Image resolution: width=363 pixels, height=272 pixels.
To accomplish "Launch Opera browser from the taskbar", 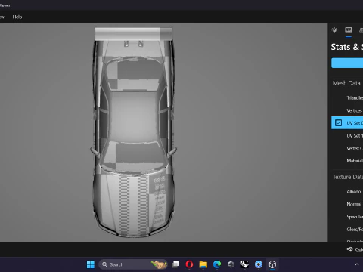I will point(189,264).
